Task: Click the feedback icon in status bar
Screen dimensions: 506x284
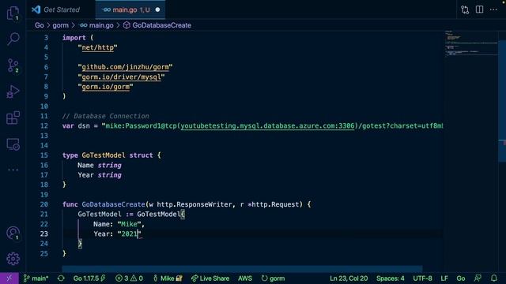Action: 478,278
